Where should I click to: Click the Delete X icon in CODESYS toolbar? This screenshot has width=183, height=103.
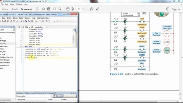(x=8, y=21)
